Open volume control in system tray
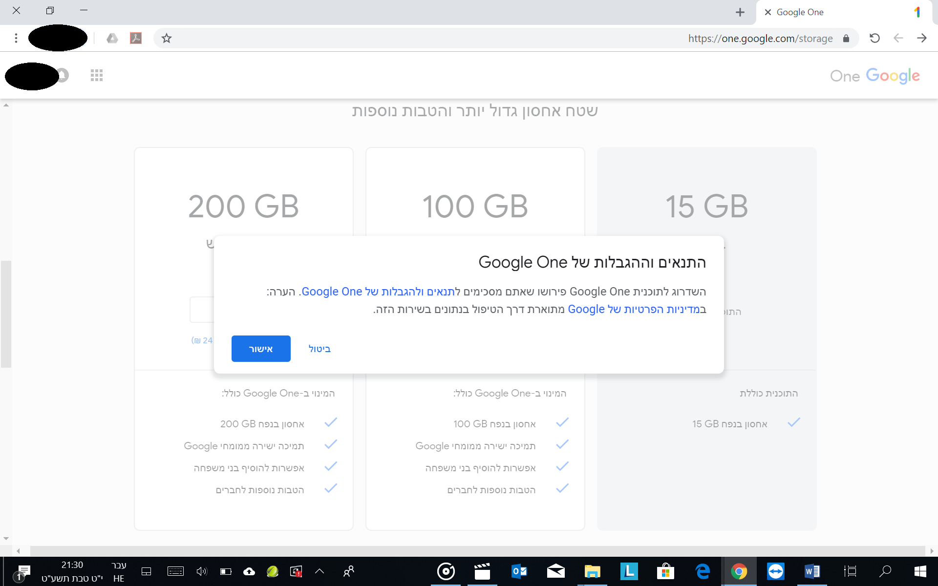 coord(201,571)
